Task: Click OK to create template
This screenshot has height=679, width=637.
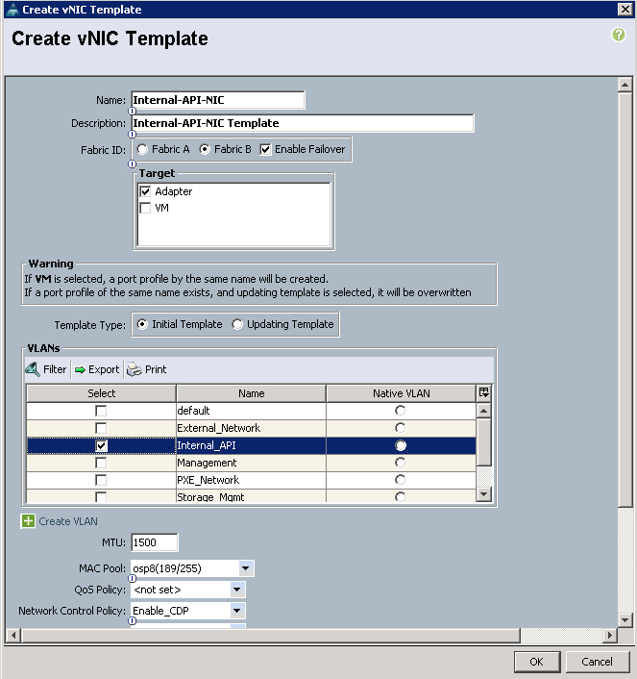Action: pyautogui.click(x=537, y=662)
